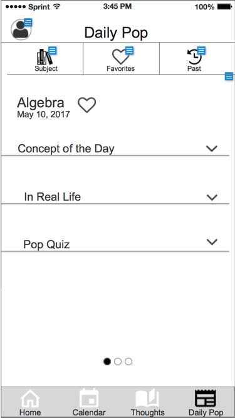Open the Calendar icon in bottom bar
The width and height of the screenshot is (235, 418).
pyautogui.click(x=89, y=398)
